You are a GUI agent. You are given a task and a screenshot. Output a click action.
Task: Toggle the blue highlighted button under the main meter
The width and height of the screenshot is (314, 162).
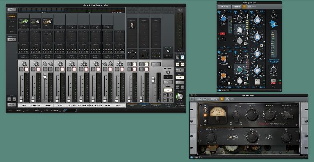click(x=182, y=57)
